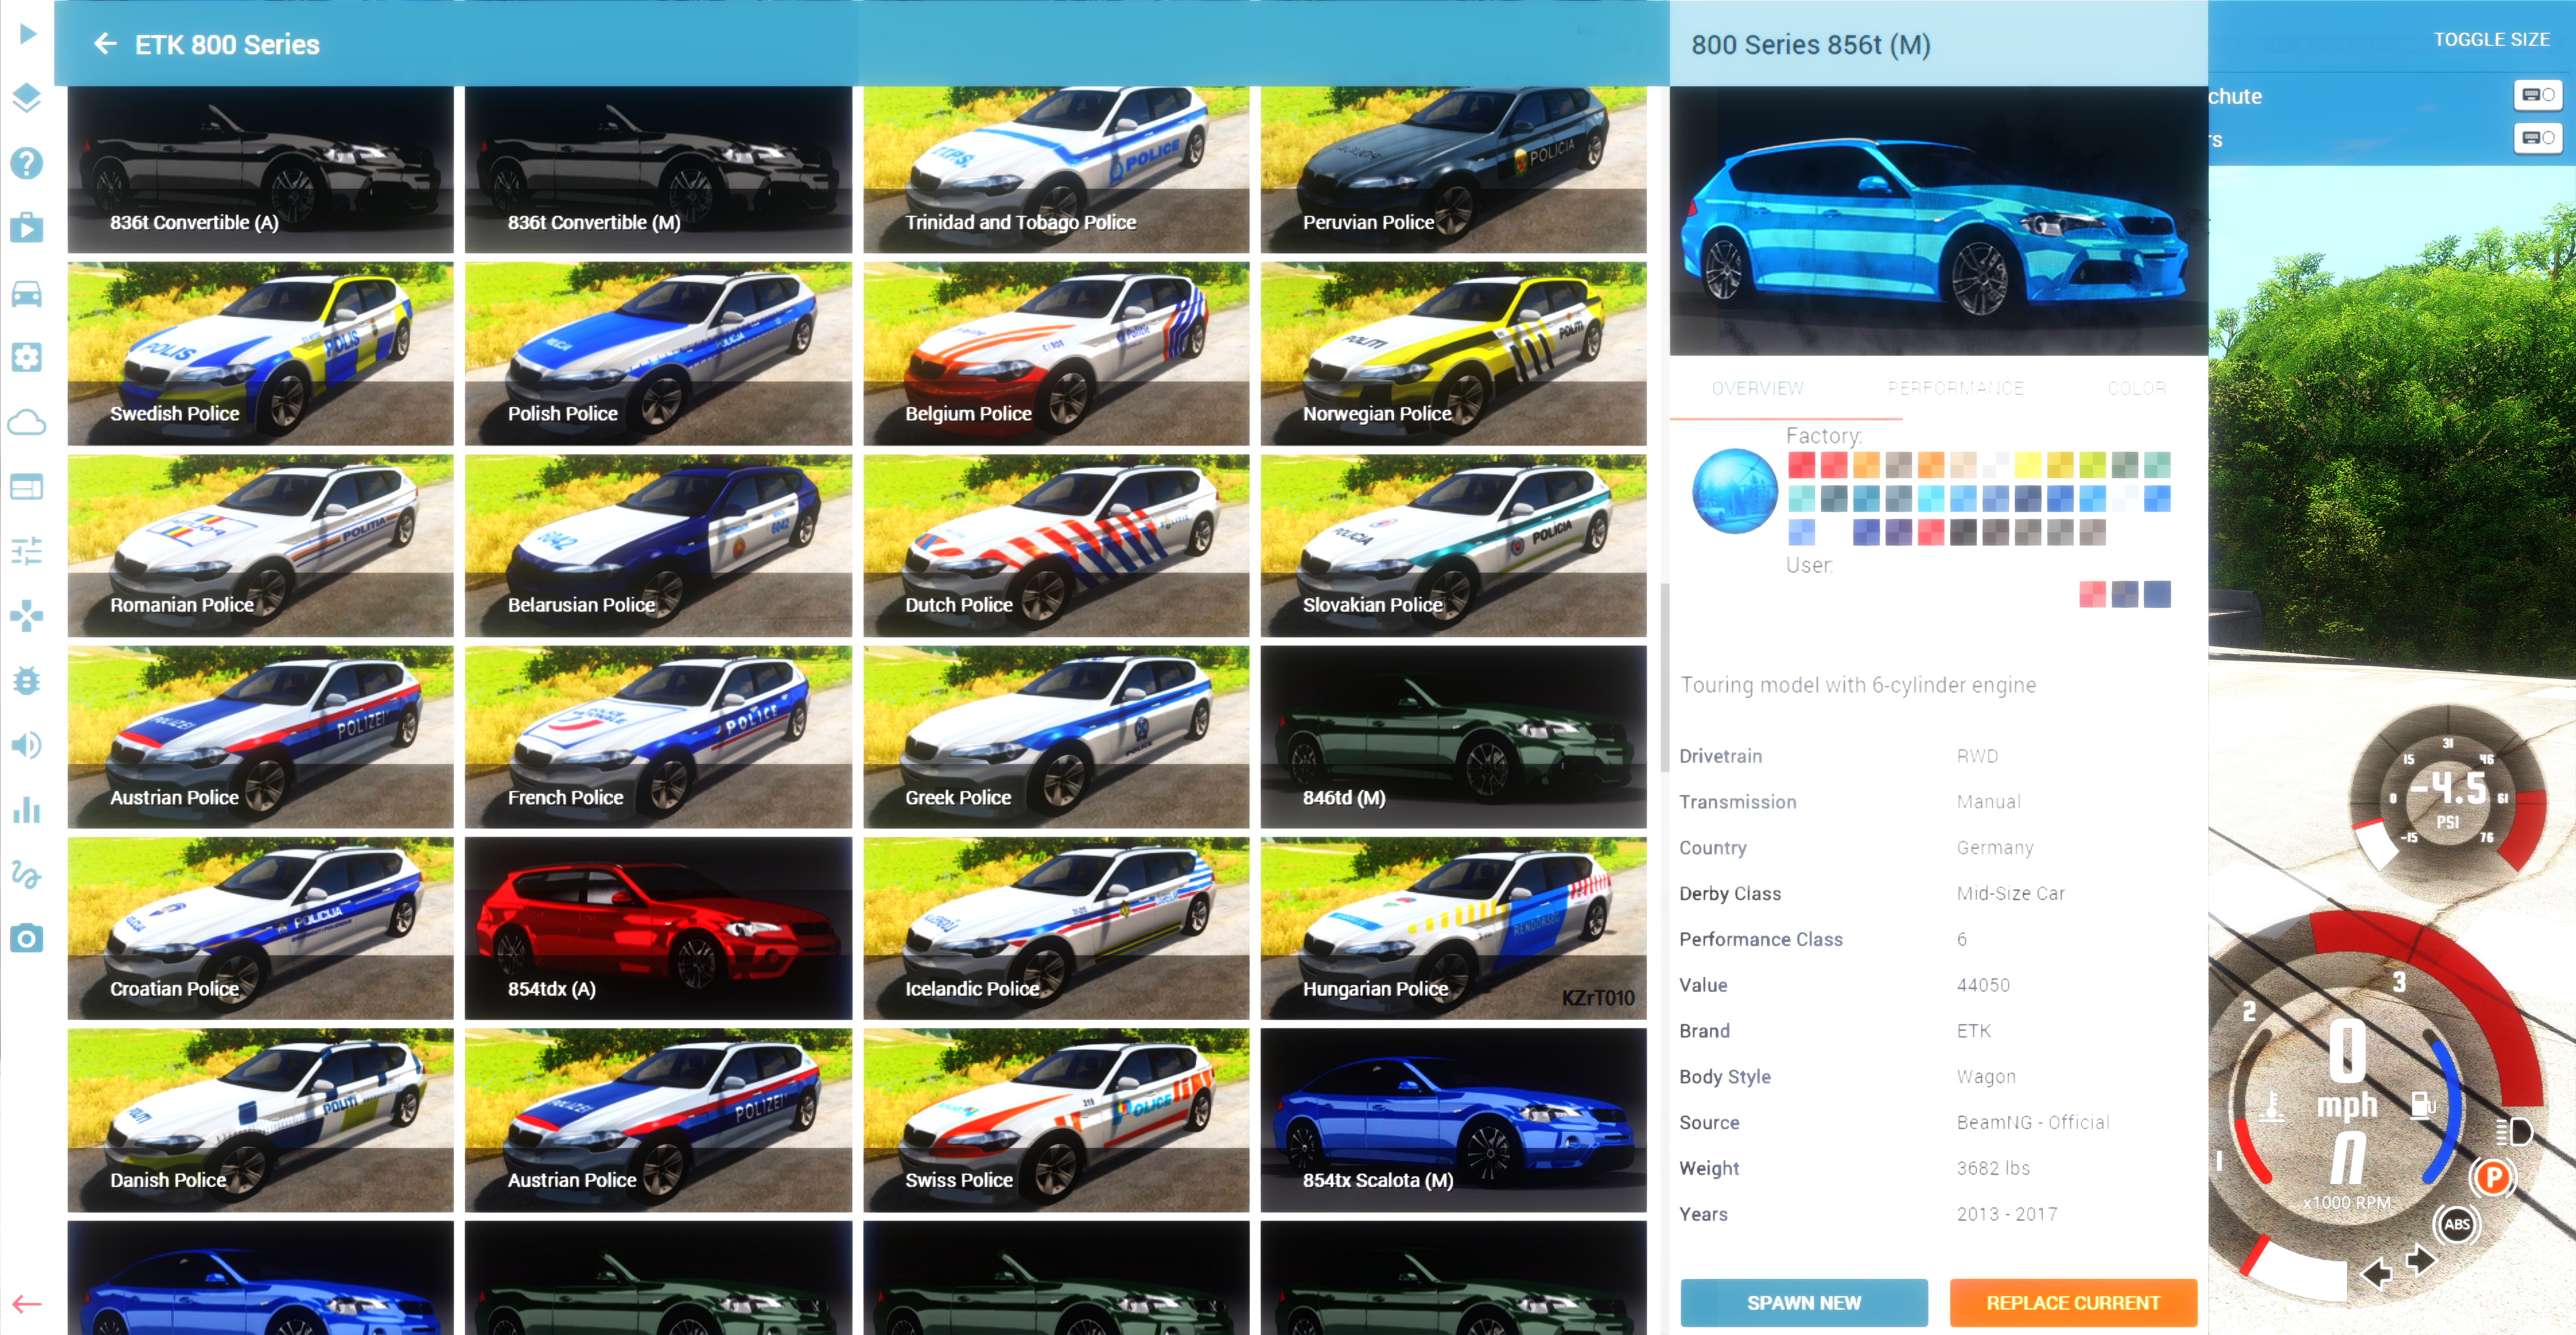Open the gamepad controls icon in the sidebar
Viewport: 2576px width, 1335px height.
pos(27,616)
